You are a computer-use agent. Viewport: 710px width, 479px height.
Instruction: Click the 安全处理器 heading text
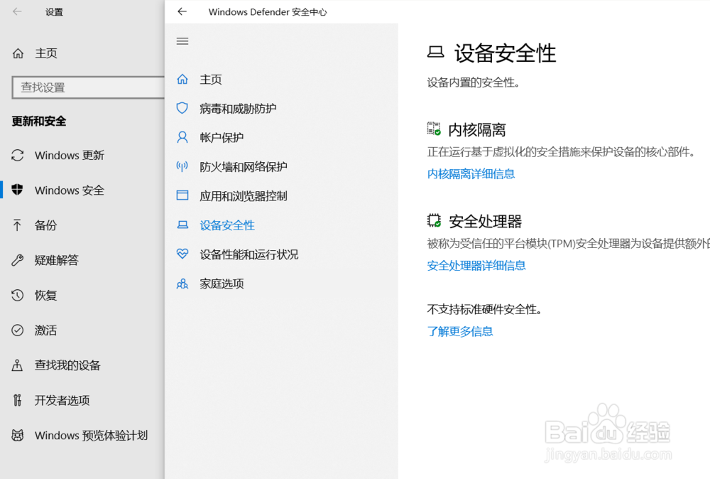click(x=486, y=222)
